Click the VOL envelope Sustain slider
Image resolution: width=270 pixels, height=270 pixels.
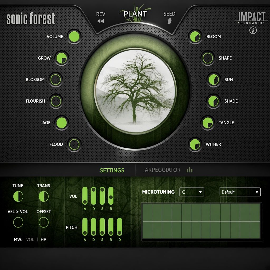coord(102,196)
